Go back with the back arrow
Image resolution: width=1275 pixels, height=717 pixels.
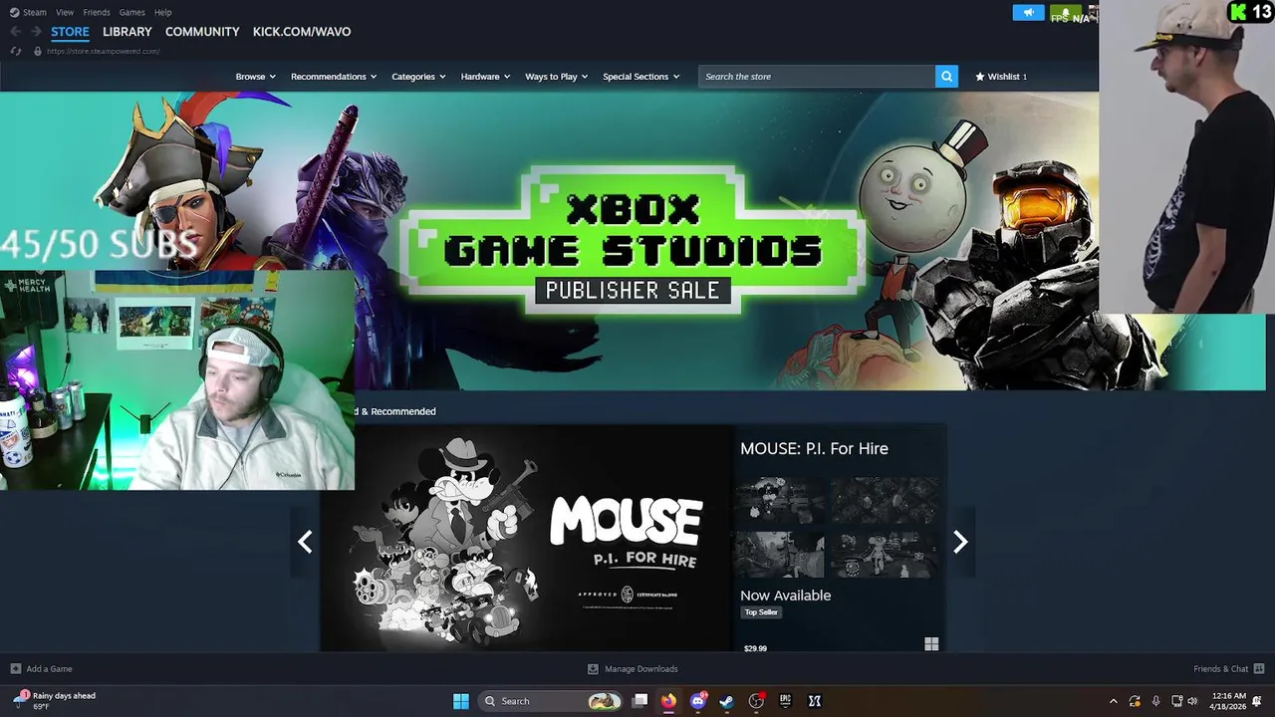click(15, 32)
